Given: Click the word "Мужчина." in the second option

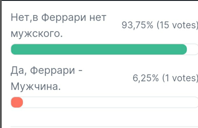Looking at the screenshot, I should pyautogui.click(x=36, y=87).
